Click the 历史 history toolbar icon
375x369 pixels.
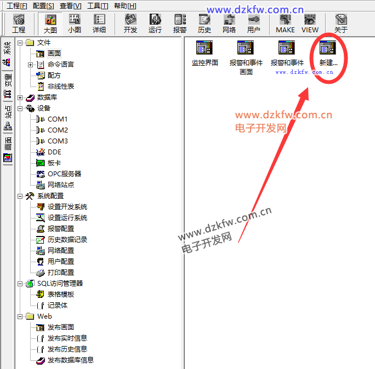click(204, 24)
